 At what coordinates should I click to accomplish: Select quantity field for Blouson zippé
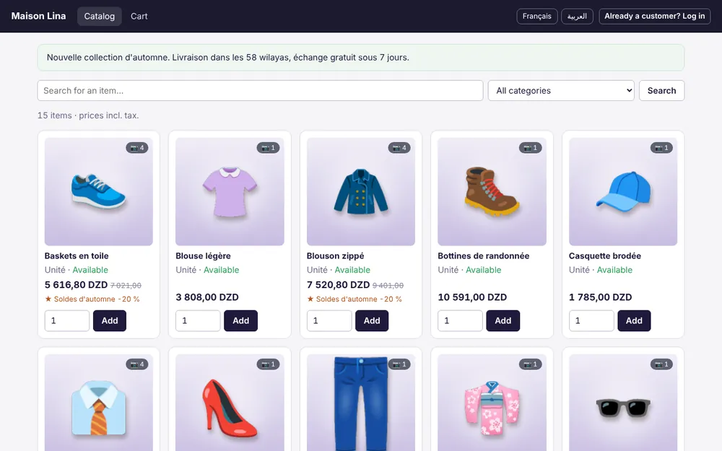(x=329, y=321)
